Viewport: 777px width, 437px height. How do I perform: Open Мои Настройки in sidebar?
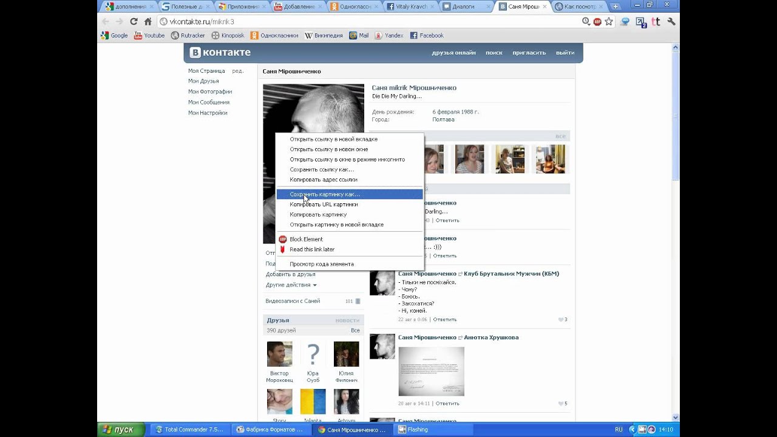(x=208, y=113)
